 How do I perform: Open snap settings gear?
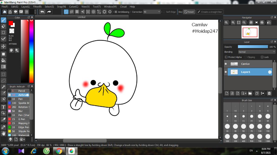[x=110, y=12]
